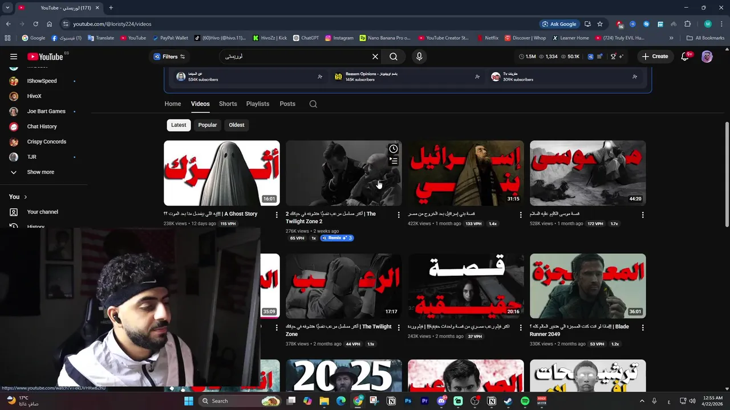Add Twilight Zone 2 to Watch Later
This screenshot has width=730, height=410.
394,149
